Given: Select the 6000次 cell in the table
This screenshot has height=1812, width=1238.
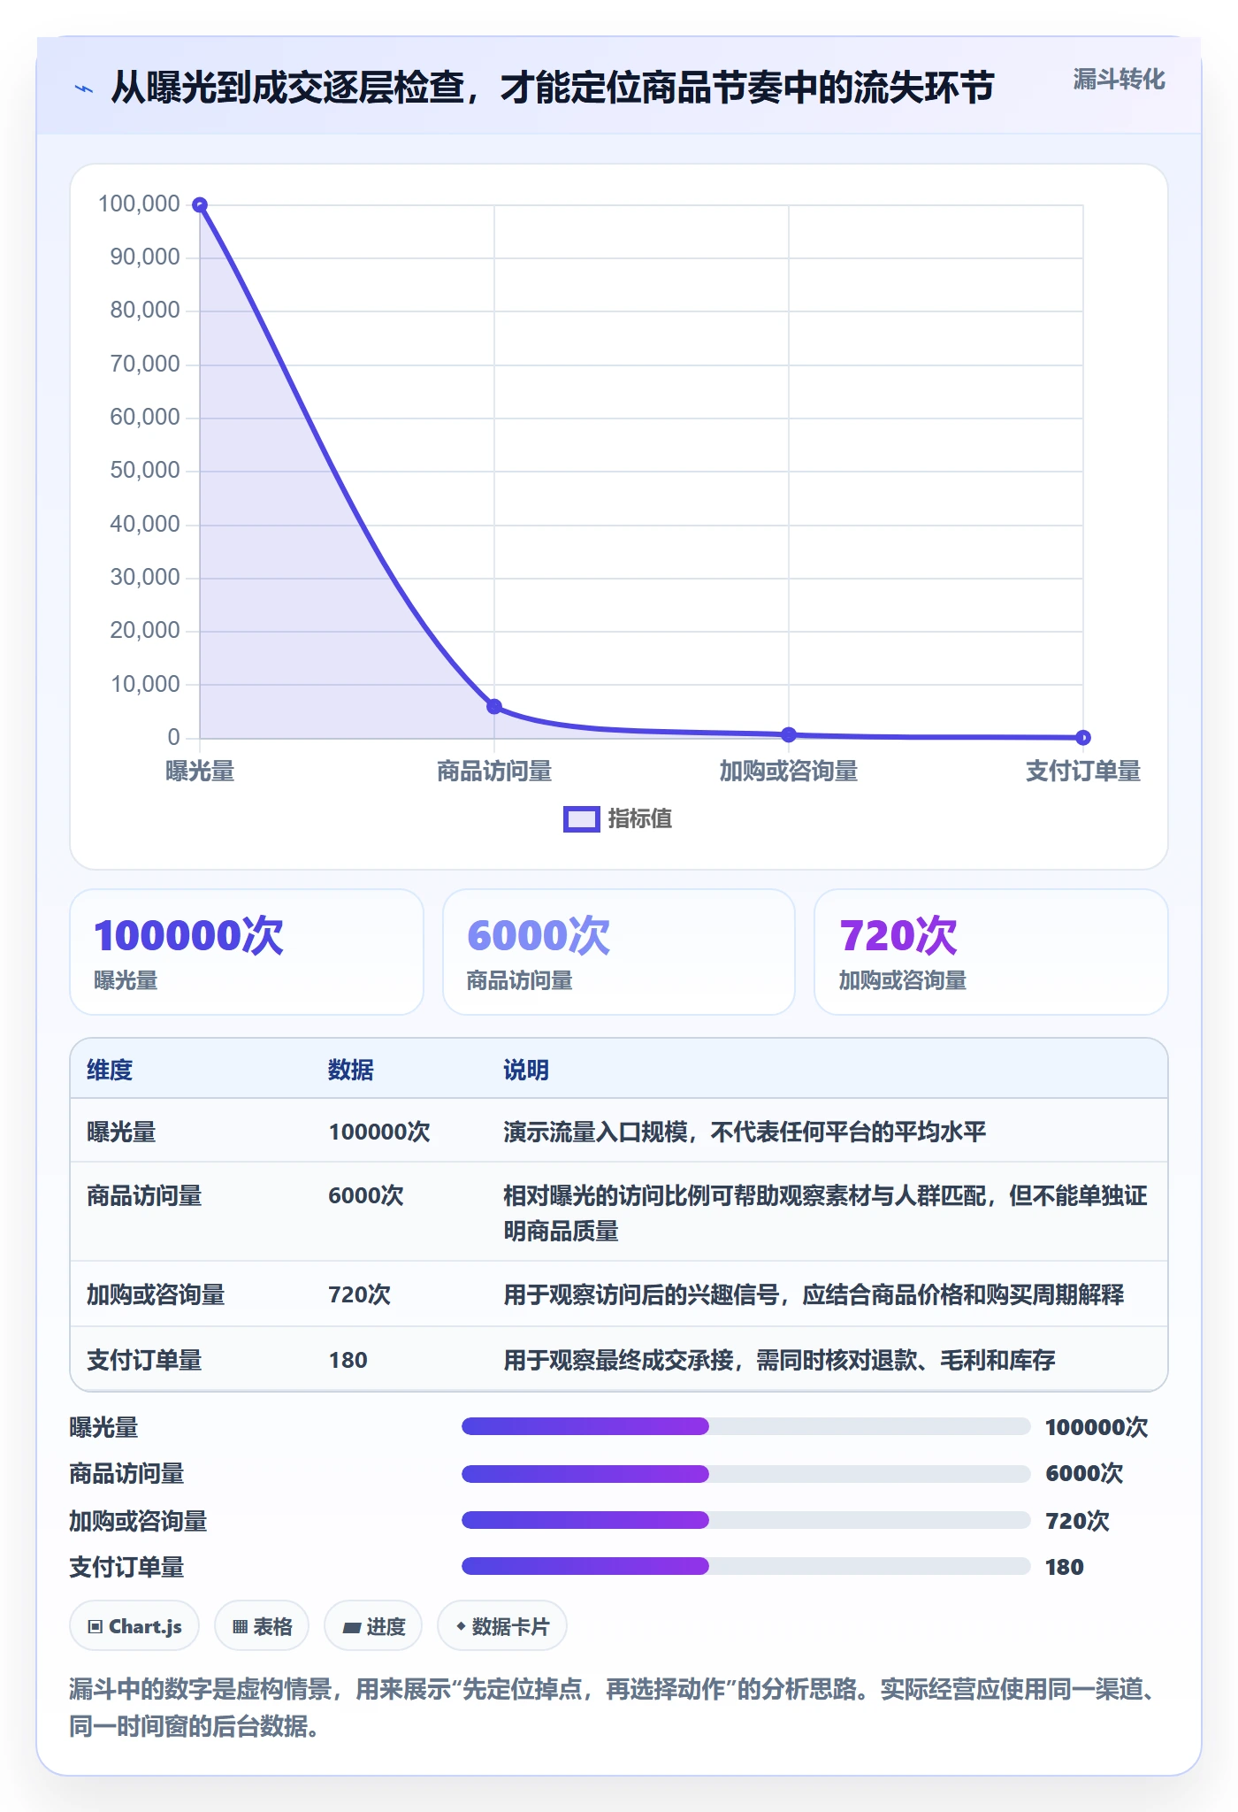Looking at the screenshot, I should [x=366, y=1195].
